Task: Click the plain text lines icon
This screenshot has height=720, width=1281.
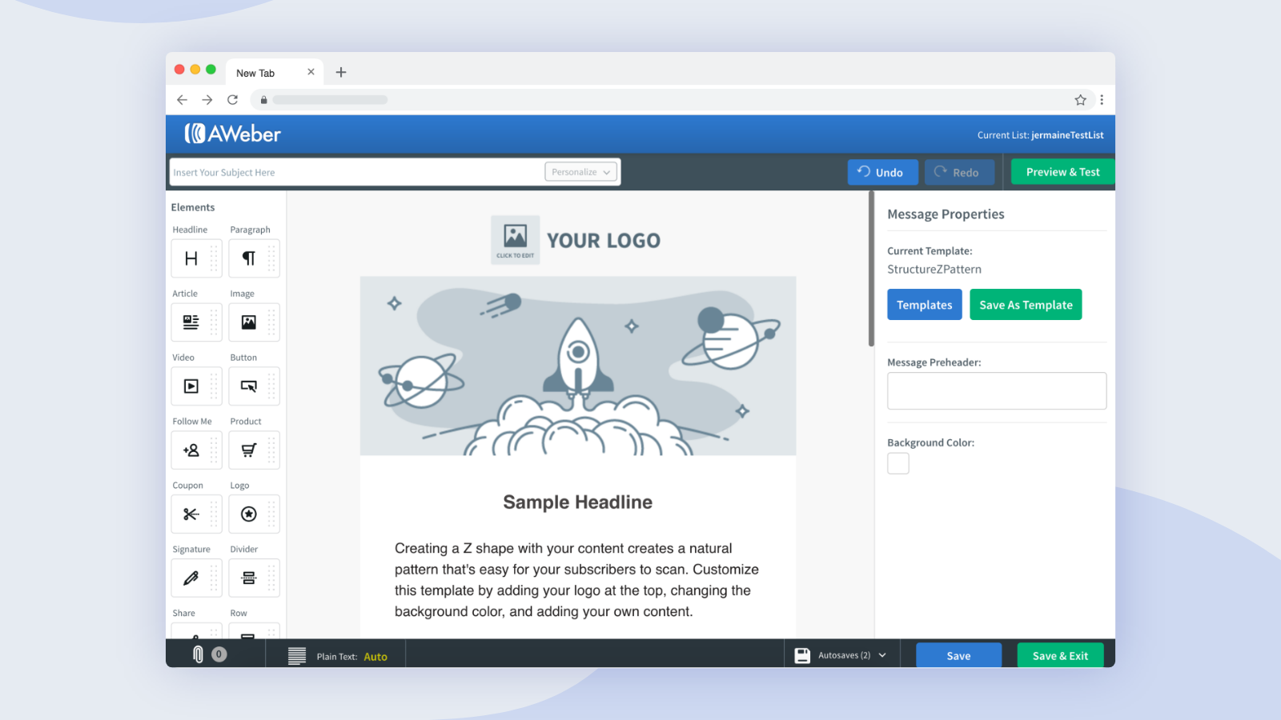Action: 297,656
